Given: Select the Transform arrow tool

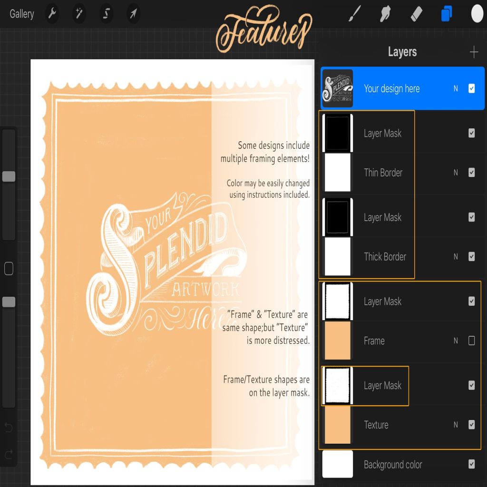Looking at the screenshot, I should click(x=134, y=14).
